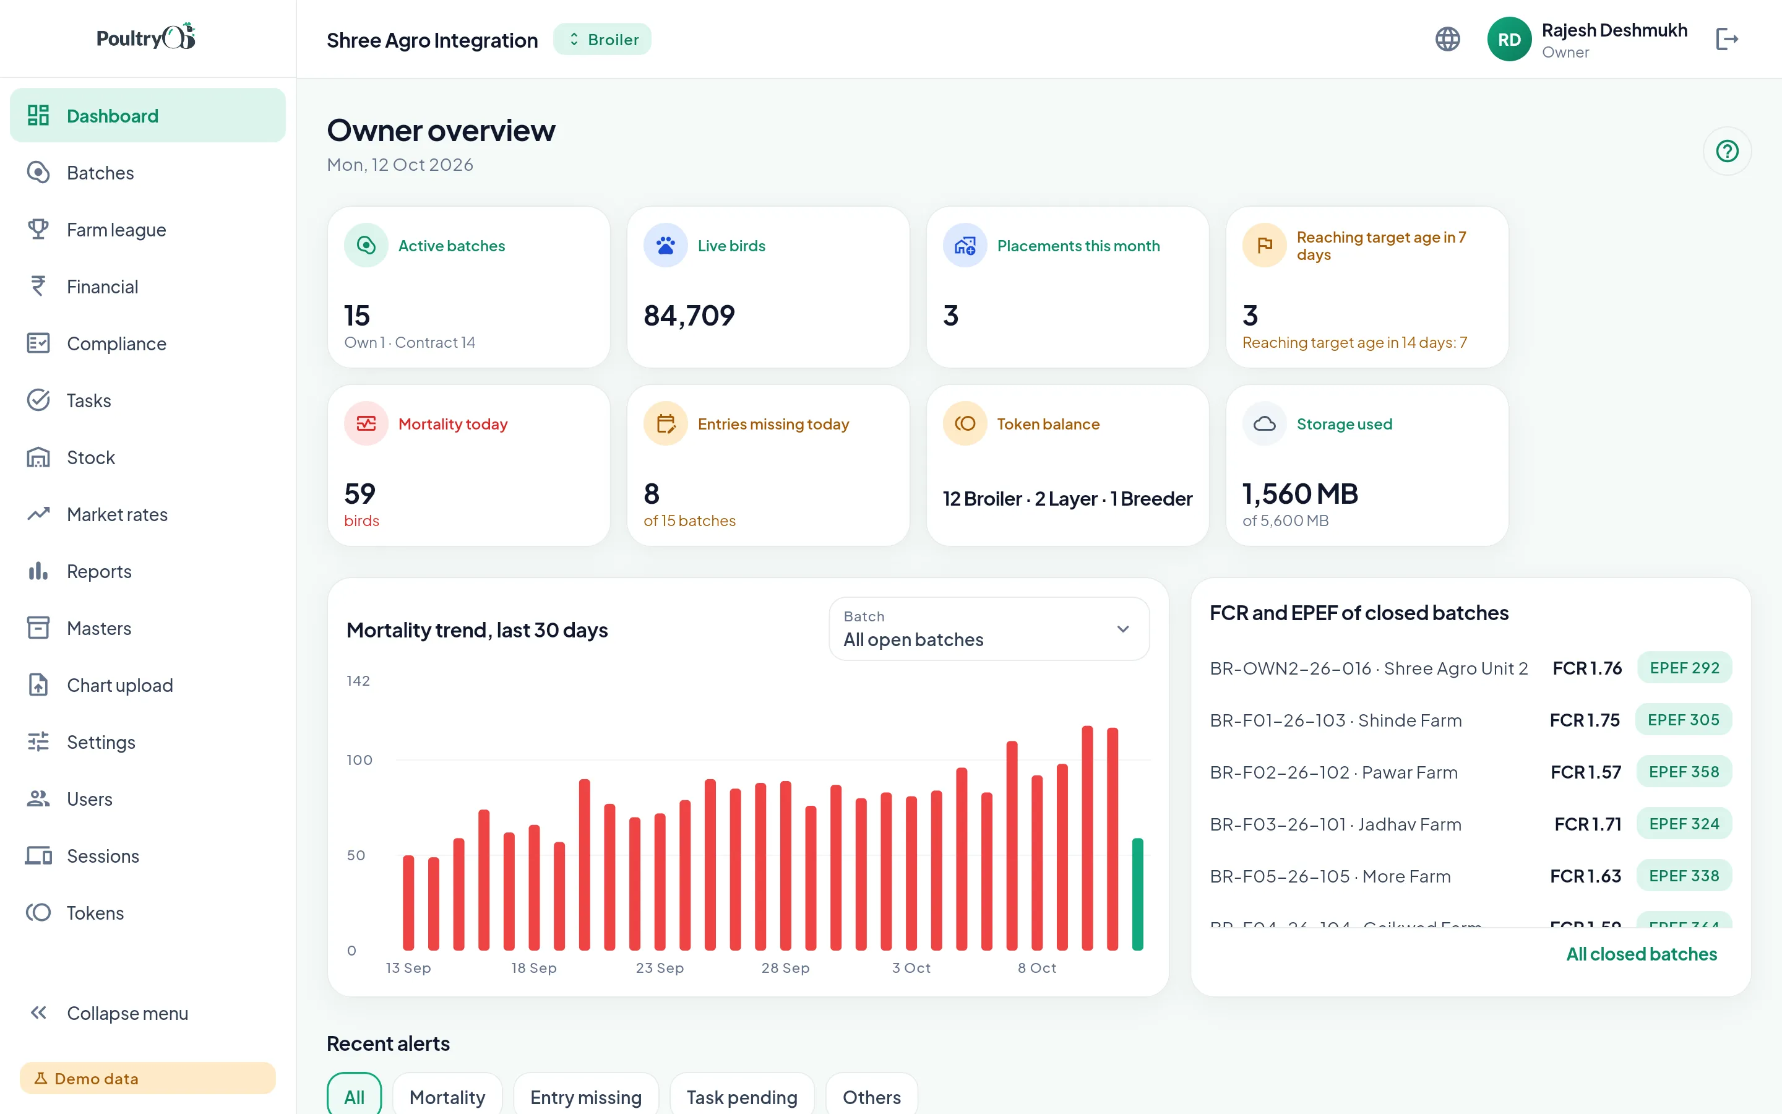
Task: Click the Market rates trend icon
Action: coord(38,514)
